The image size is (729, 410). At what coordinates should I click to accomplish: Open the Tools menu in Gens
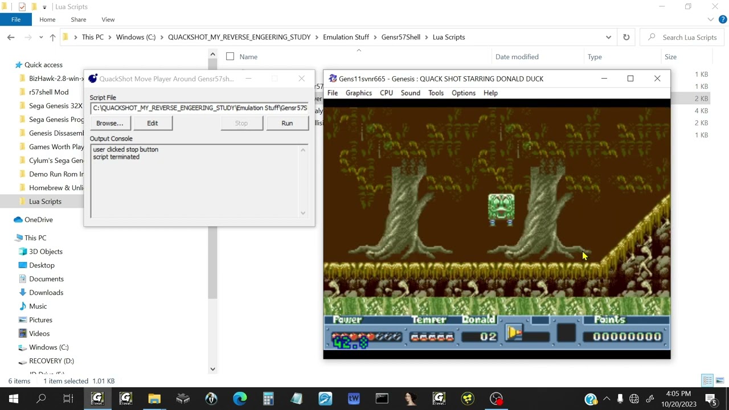click(436, 93)
